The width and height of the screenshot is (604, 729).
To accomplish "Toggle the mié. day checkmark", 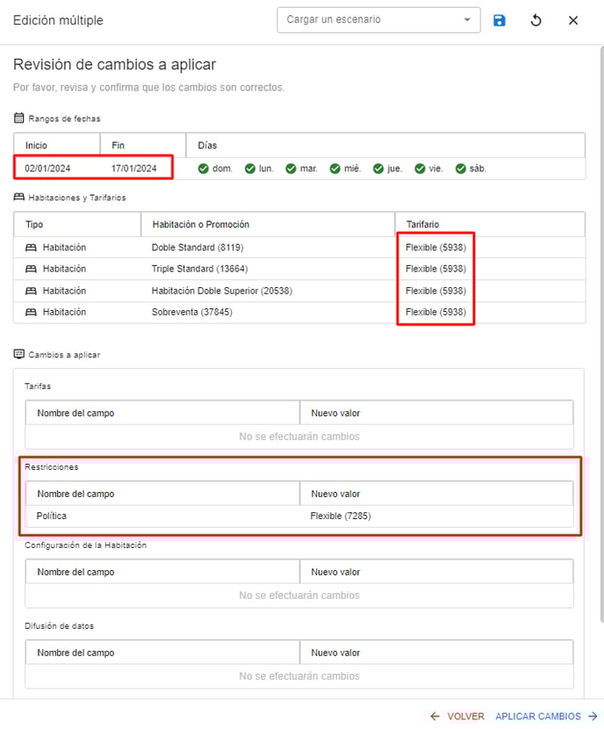I will [x=335, y=169].
